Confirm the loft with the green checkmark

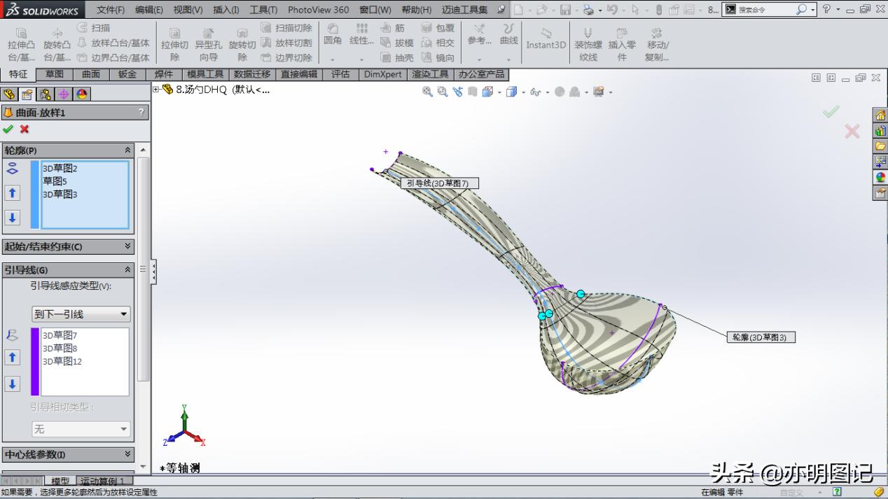tap(9, 129)
